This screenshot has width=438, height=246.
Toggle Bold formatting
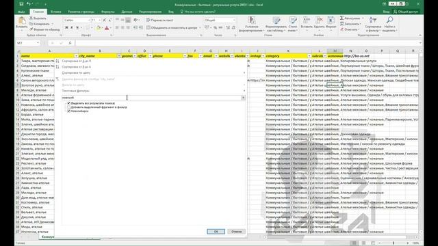(66, 27)
